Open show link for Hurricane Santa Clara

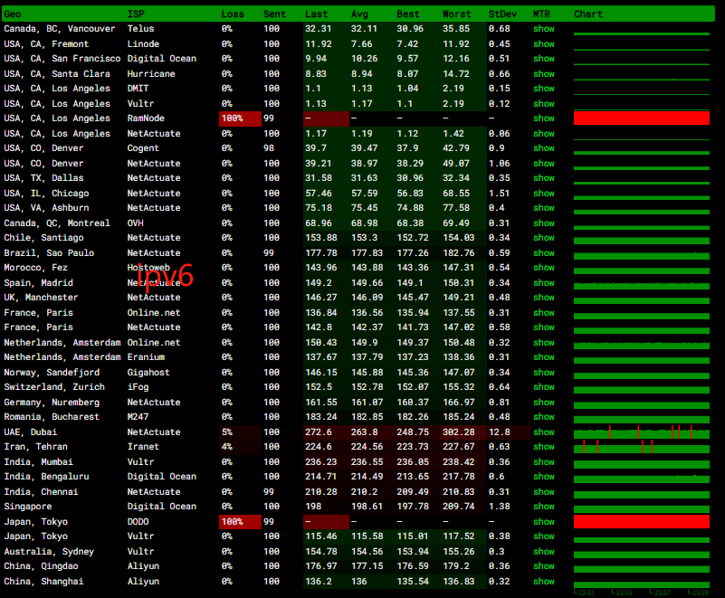(x=543, y=74)
